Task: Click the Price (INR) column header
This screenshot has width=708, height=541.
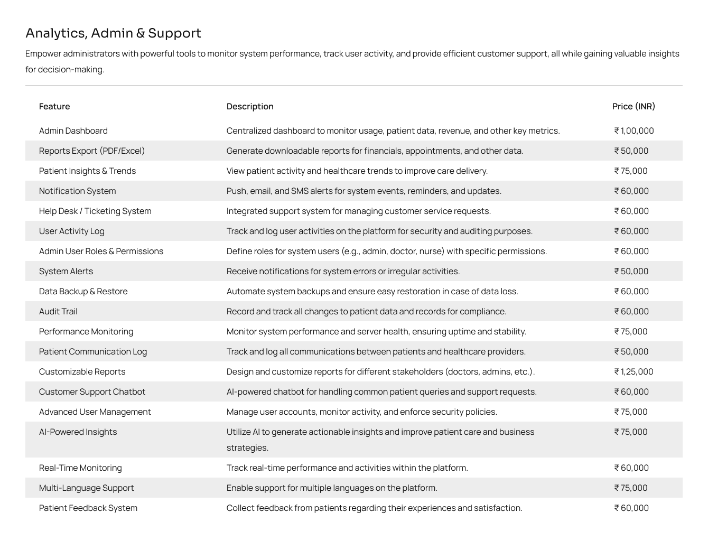Action: (x=634, y=106)
